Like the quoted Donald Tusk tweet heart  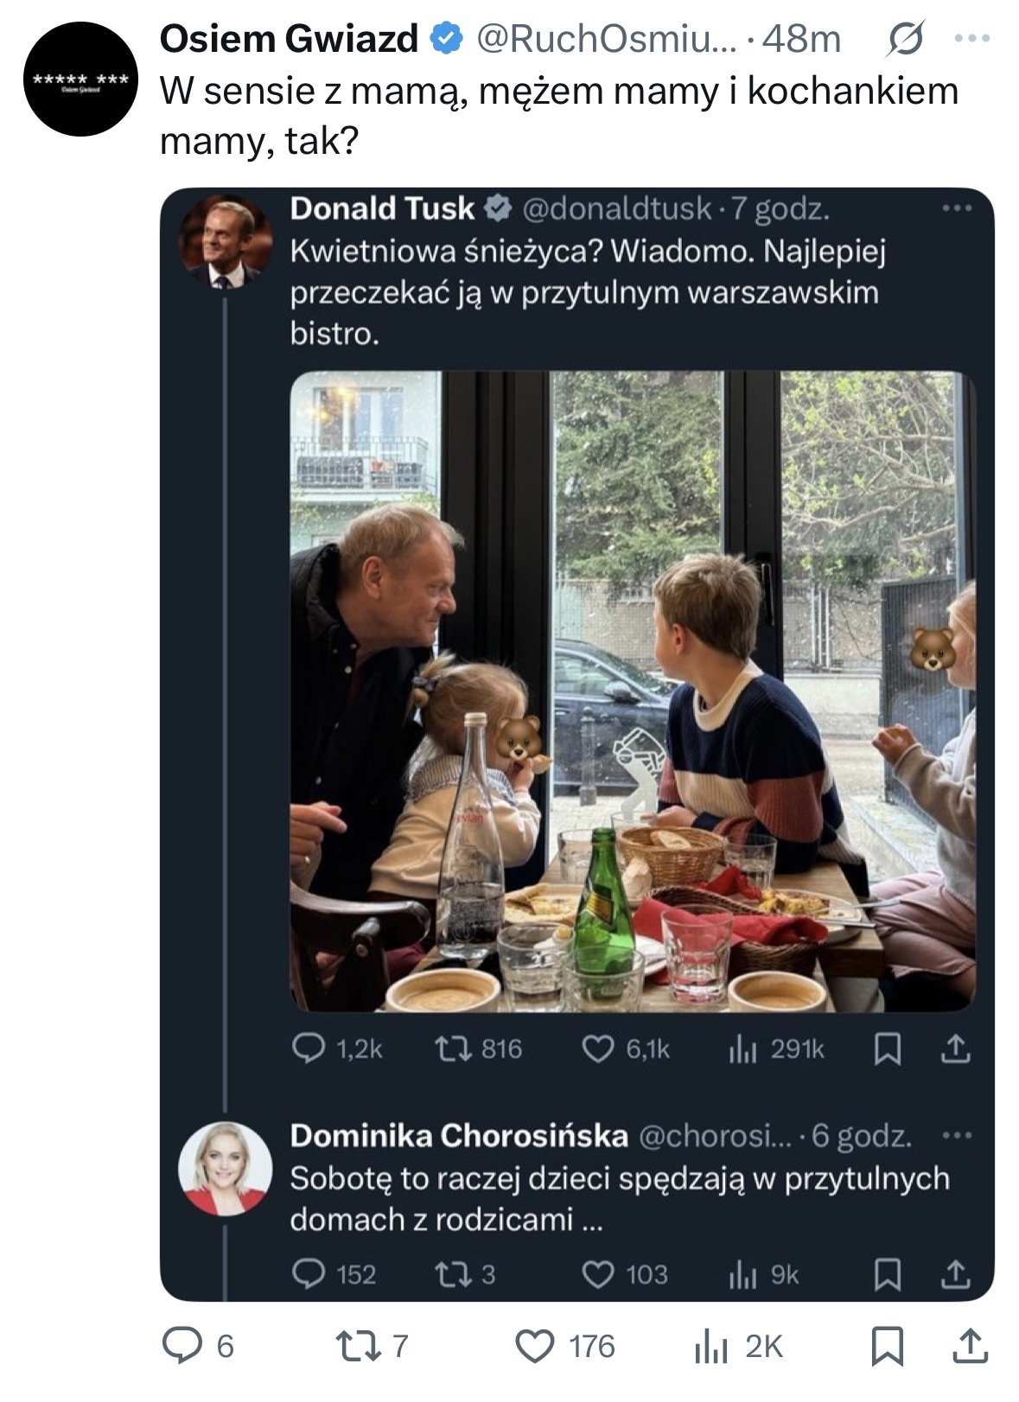pyautogui.click(x=597, y=1048)
